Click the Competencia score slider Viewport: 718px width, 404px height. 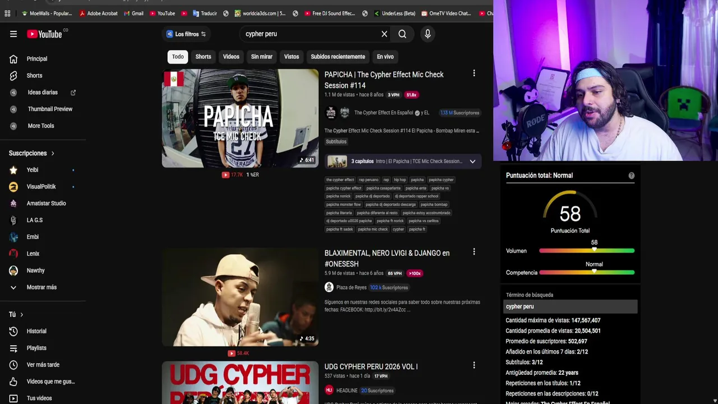[x=587, y=273]
